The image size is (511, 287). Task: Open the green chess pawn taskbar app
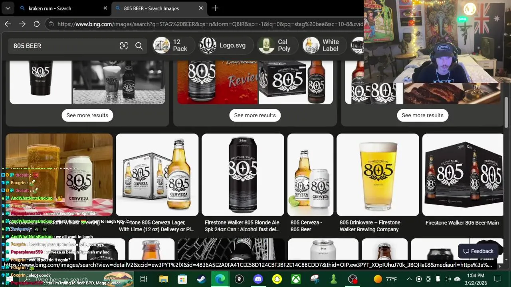[333, 279]
